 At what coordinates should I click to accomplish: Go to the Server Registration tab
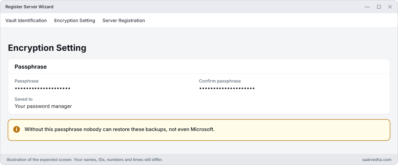(124, 20)
